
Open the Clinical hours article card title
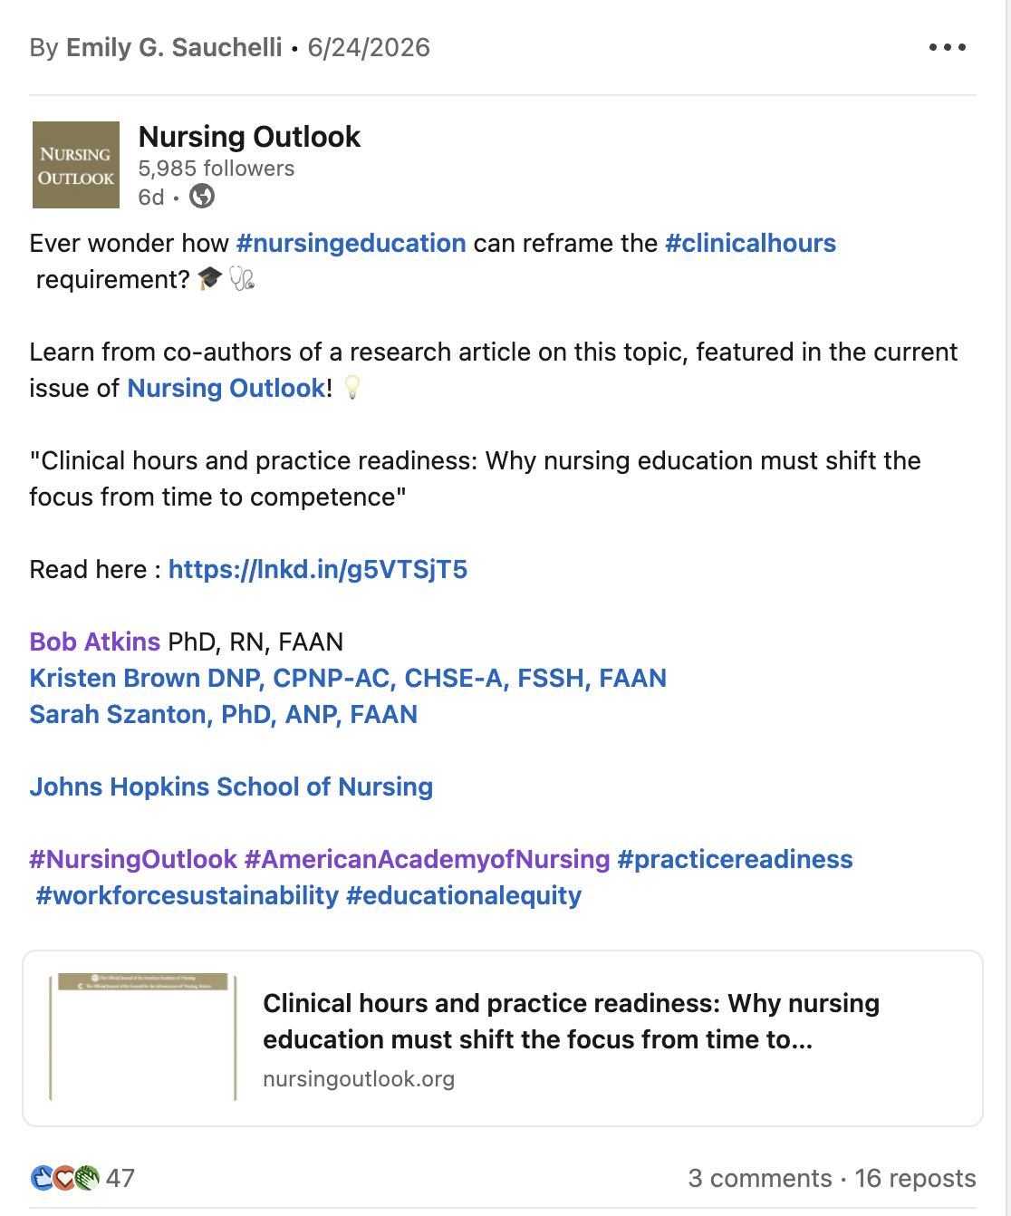coord(571,1021)
